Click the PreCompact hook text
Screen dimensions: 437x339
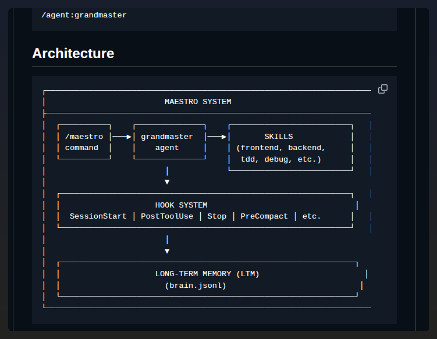pos(264,216)
